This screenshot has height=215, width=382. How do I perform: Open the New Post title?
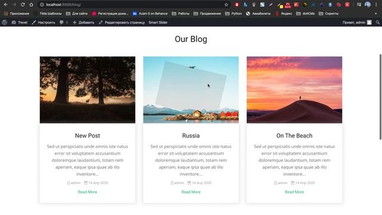[88, 136]
